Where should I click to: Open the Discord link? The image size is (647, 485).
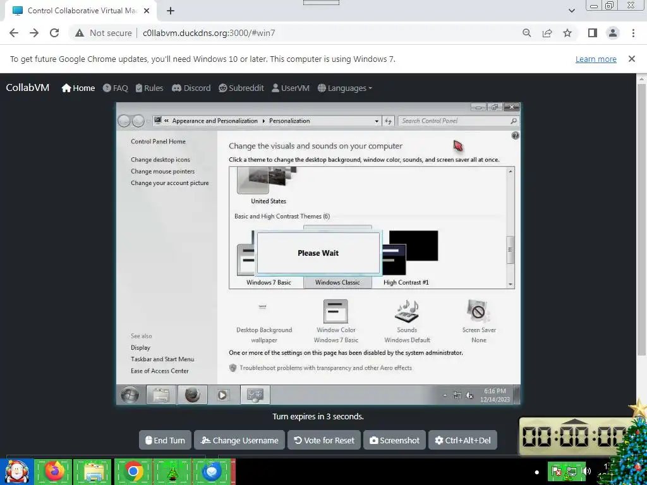pos(191,88)
